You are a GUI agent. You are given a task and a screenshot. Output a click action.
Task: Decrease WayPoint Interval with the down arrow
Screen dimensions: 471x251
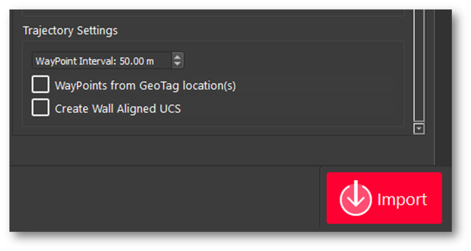pos(177,64)
